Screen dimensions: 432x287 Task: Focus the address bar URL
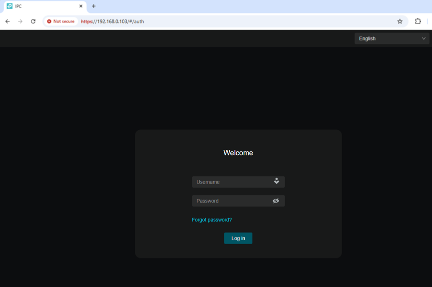point(112,21)
